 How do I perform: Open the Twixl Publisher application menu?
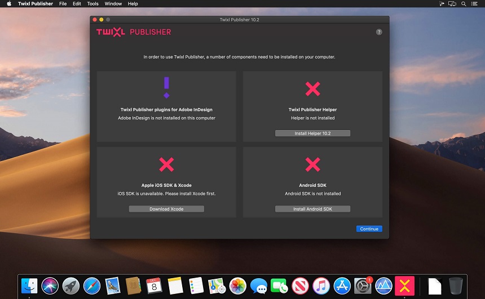click(36, 4)
